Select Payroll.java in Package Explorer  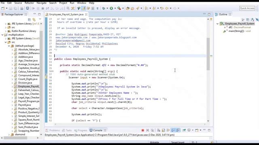point(23,105)
